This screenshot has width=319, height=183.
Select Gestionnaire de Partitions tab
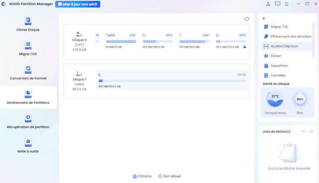tap(28, 97)
